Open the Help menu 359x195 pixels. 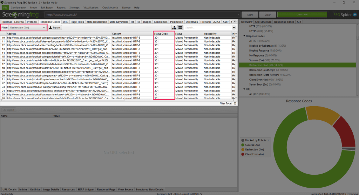(137, 8)
